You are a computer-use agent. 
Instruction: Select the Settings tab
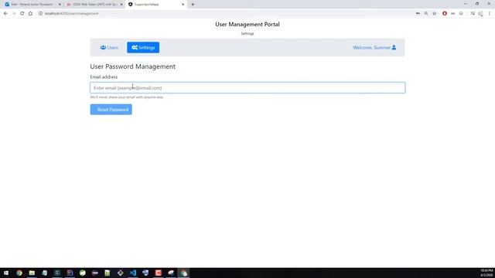coord(143,48)
